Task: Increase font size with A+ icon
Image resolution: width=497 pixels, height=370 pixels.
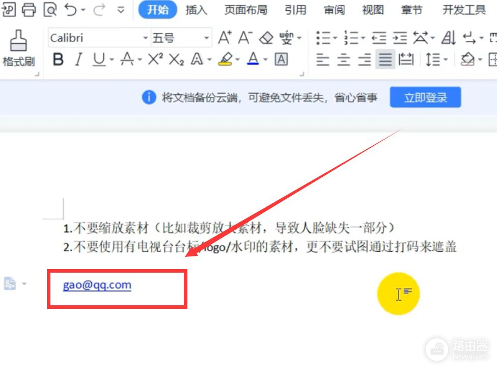Action: (x=225, y=37)
